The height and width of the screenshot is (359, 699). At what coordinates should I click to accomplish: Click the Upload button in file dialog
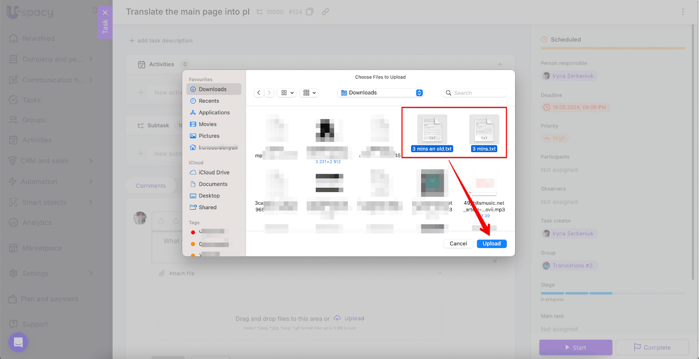coord(491,244)
